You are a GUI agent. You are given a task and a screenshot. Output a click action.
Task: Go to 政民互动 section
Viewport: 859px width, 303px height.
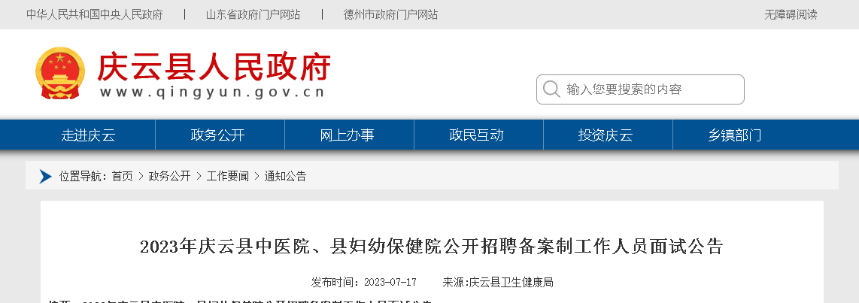tap(476, 135)
